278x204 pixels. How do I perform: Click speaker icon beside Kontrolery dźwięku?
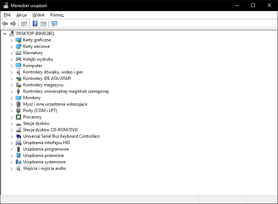19,72
